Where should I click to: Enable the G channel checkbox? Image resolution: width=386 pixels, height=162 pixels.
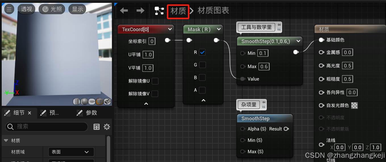pyautogui.click(x=202, y=65)
